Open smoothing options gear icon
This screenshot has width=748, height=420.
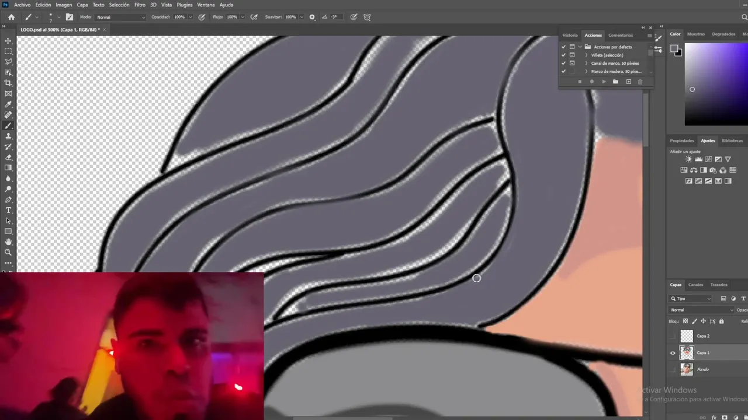312,17
